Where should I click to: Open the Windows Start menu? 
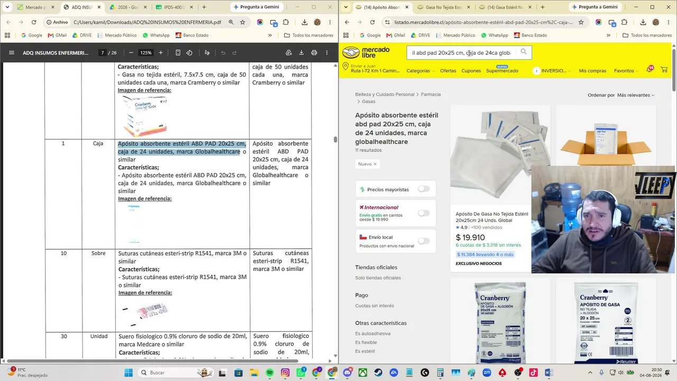click(129, 373)
